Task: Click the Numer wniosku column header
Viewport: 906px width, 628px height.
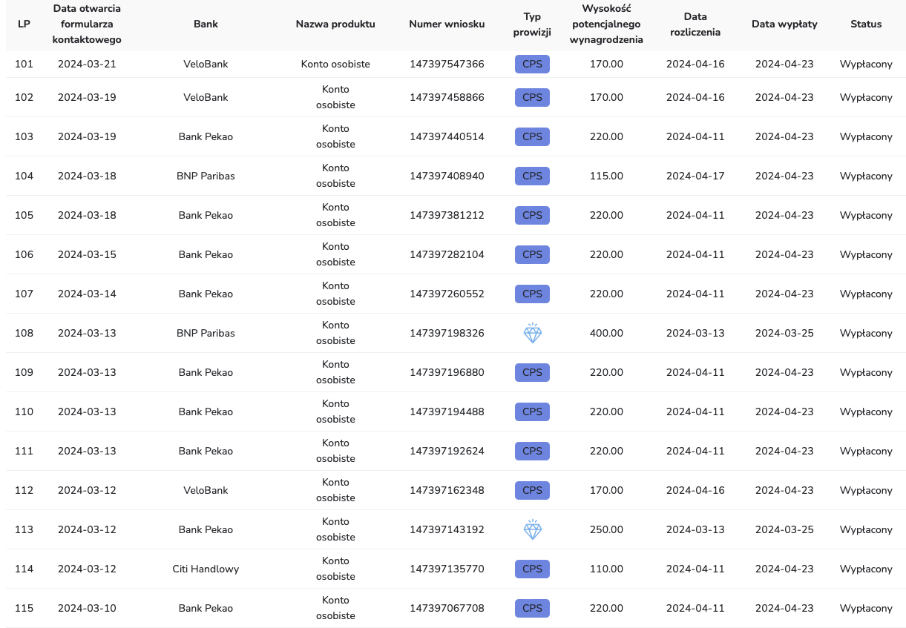Action: [x=447, y=24]
